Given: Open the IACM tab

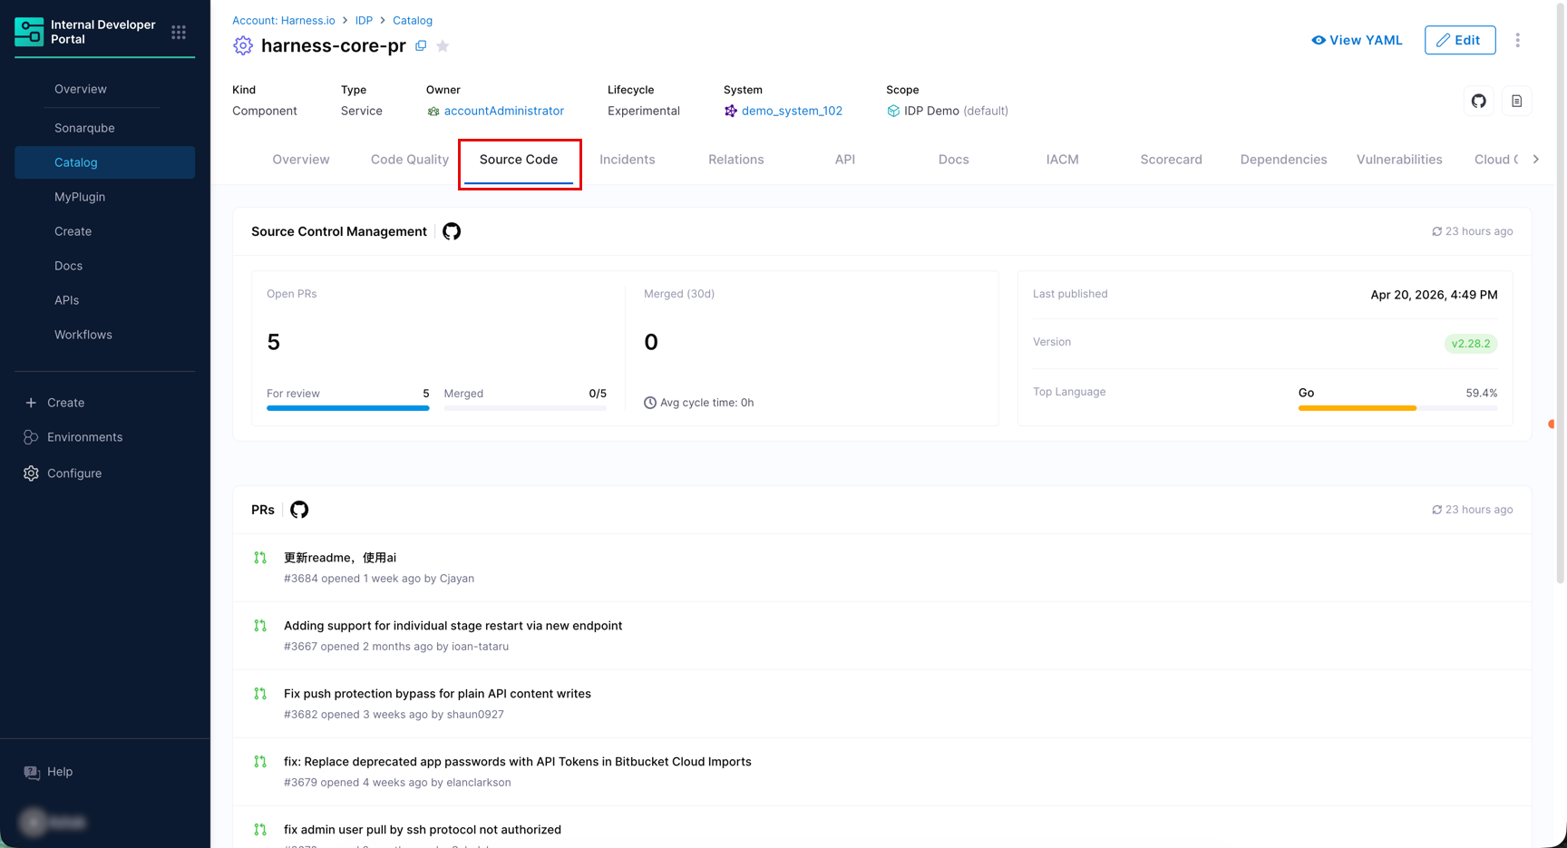Looking at the screenshot, I should coord(1063,160).
